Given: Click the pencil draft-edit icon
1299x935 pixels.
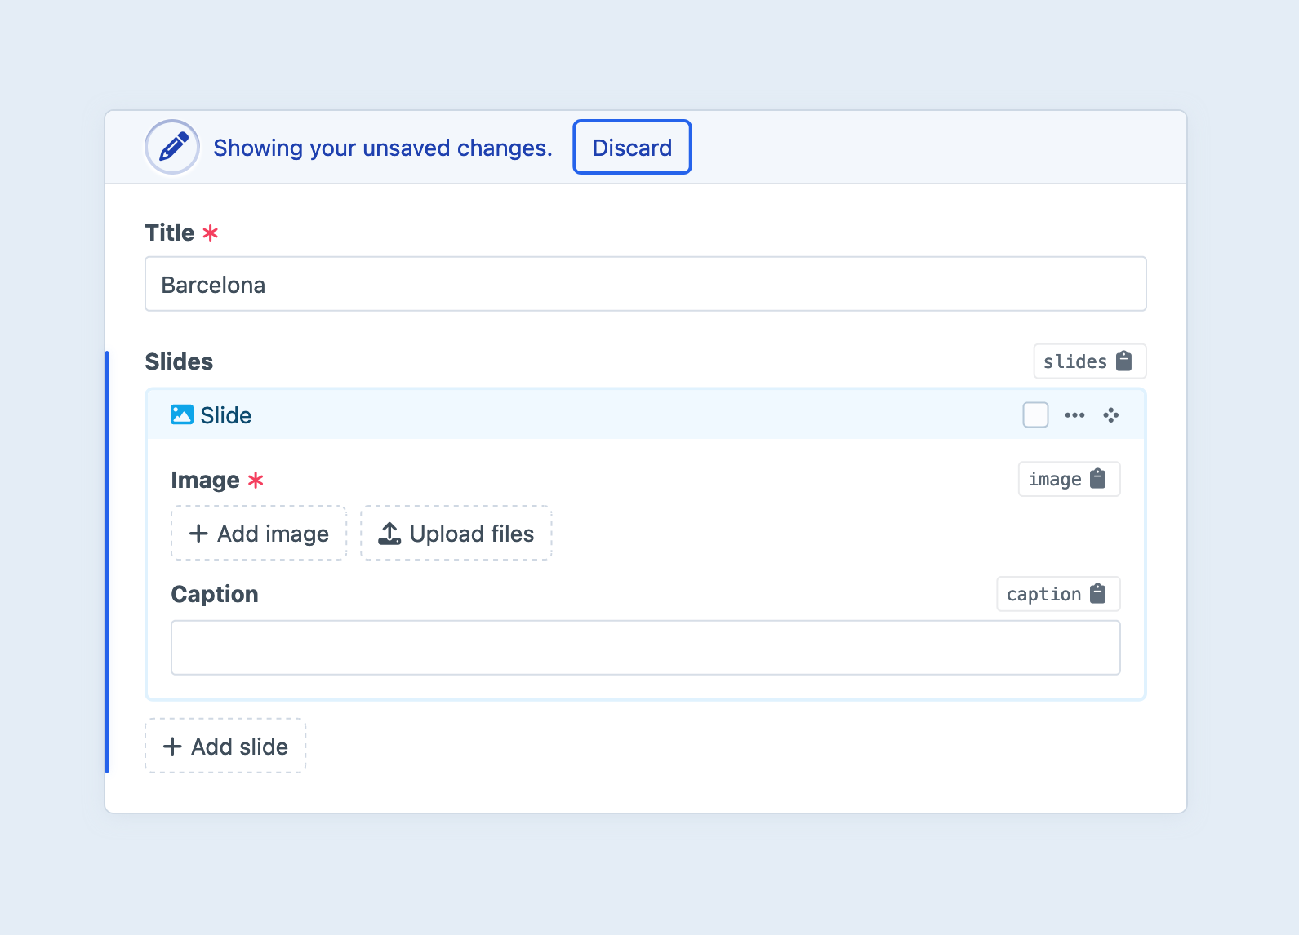Looking at the screenshot, I should 172,148.
